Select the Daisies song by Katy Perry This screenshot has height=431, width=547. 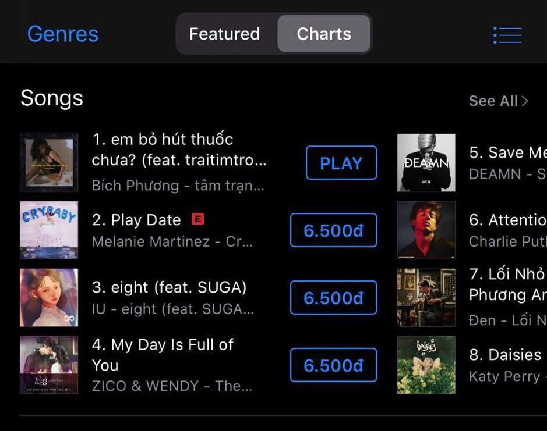pyautogui.click(x=506, y=355)
